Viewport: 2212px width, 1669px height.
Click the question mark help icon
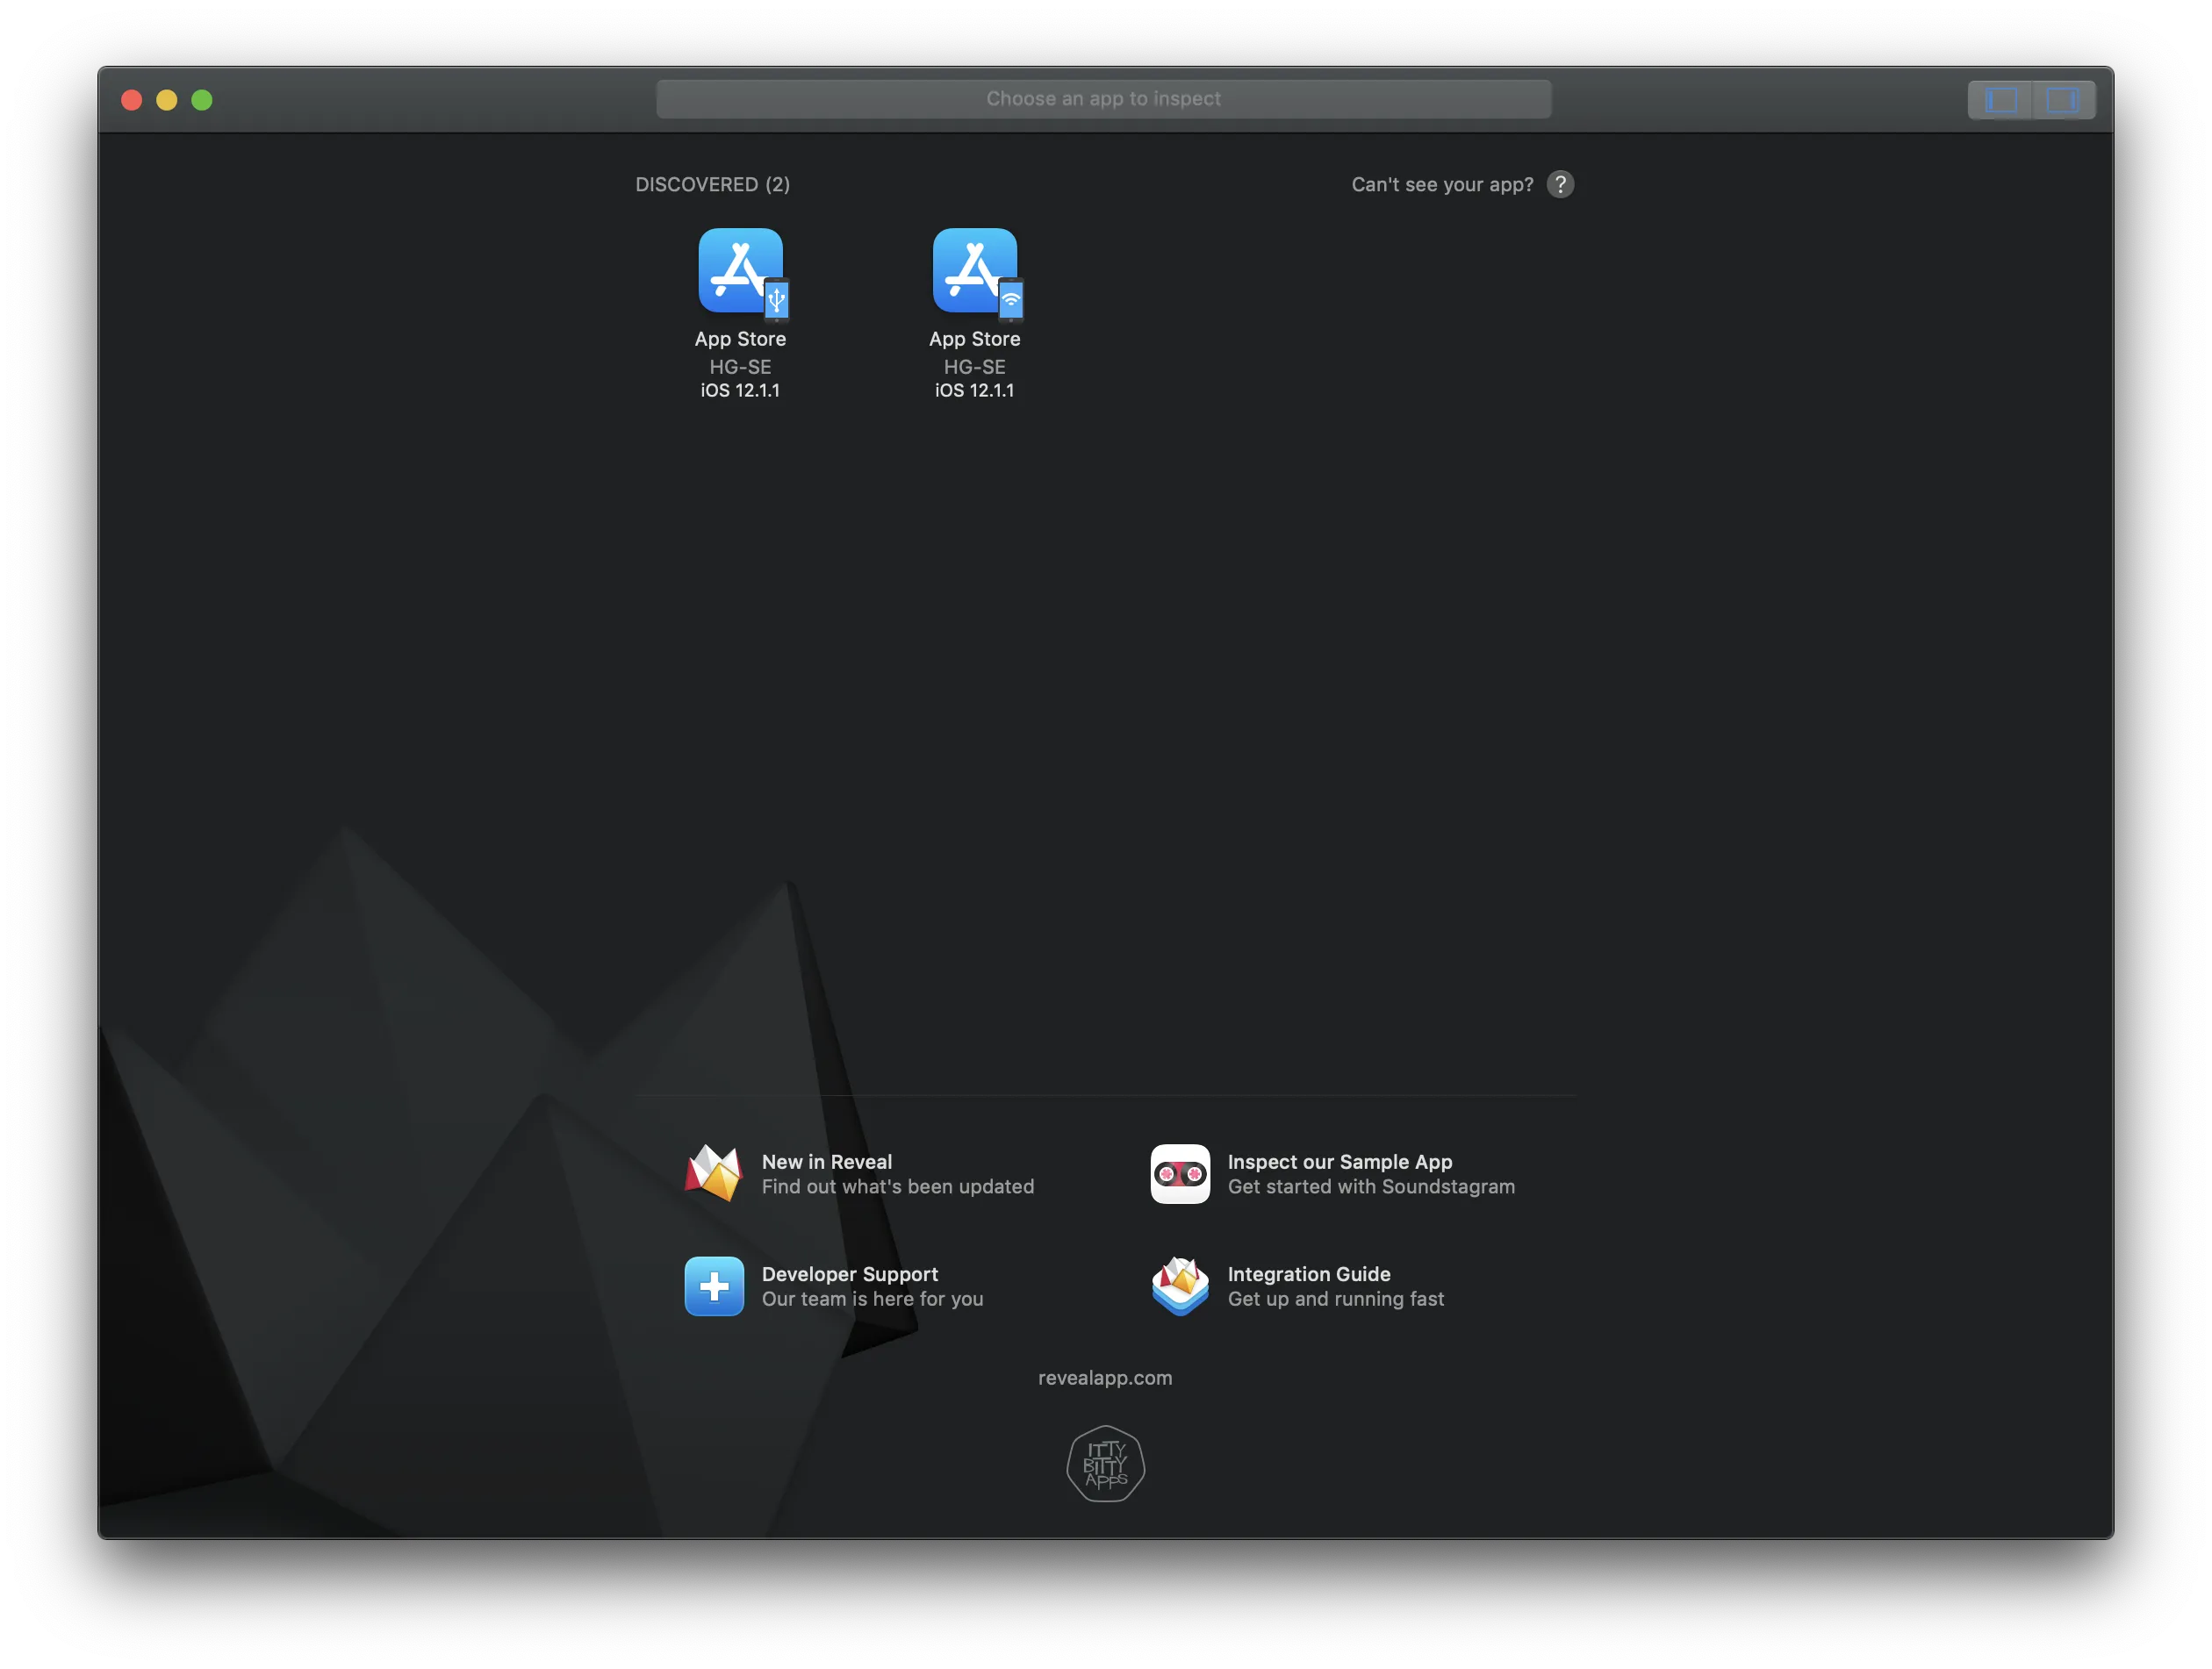tap(1560, 185)
